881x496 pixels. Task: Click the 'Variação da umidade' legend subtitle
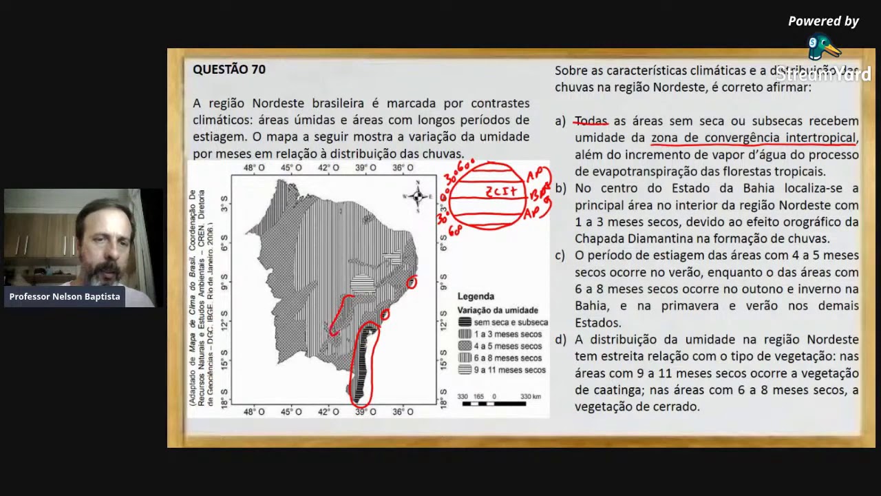pyautogui.click(x=498, y=310)
